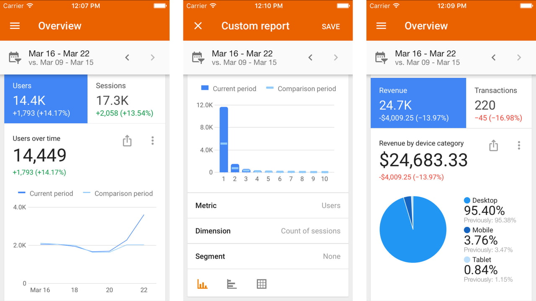Open three-dot menu on Users over time card

[152, 141]
